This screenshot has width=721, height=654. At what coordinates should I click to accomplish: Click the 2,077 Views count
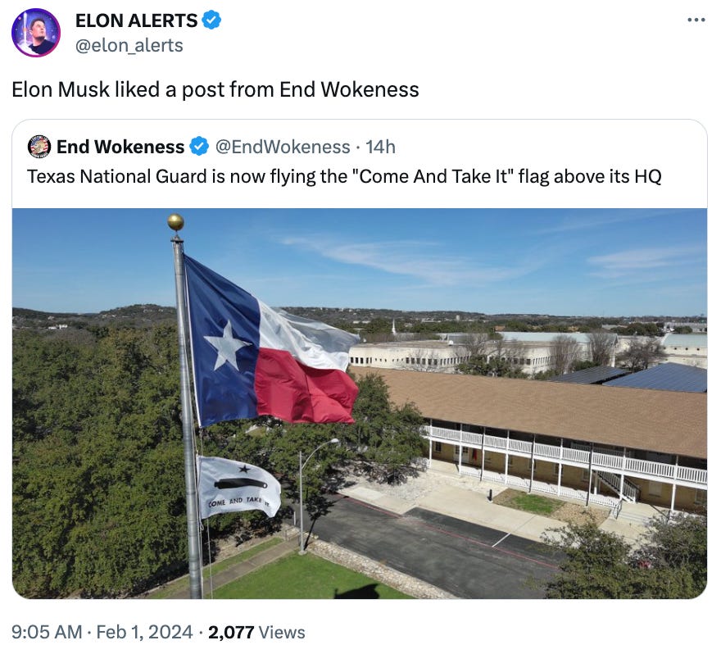point(256,632)
